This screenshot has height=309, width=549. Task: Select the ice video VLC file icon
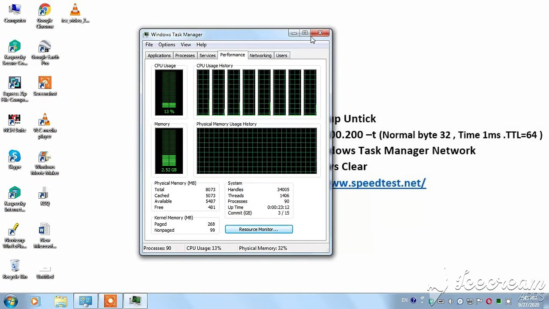coord(75,13)
